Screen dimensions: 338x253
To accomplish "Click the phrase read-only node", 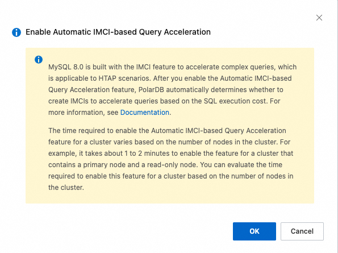I will coord(172,165).
